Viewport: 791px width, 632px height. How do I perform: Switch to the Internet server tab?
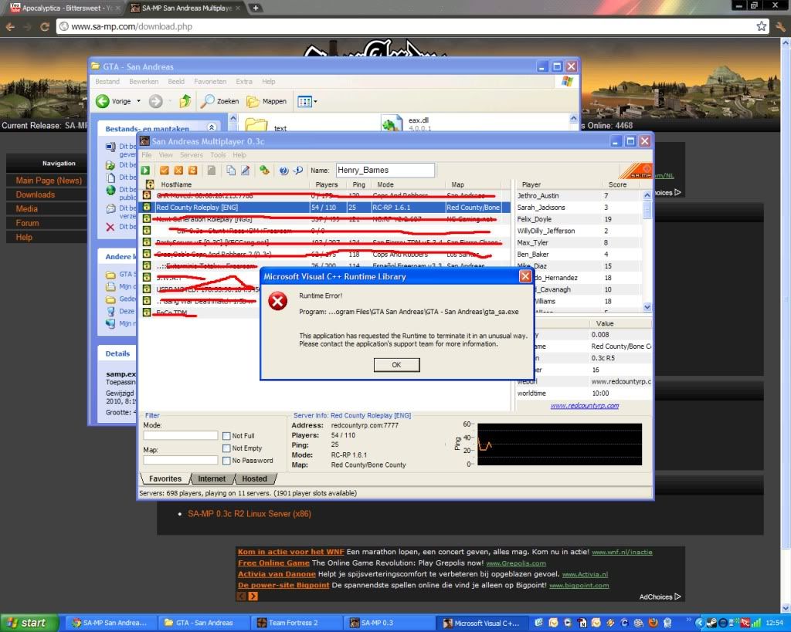pyautogui.click(x=212, y=478)
